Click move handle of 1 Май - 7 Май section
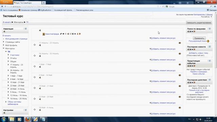The height and width of the screenshot is (122, 217). click(x=35, y=66)
